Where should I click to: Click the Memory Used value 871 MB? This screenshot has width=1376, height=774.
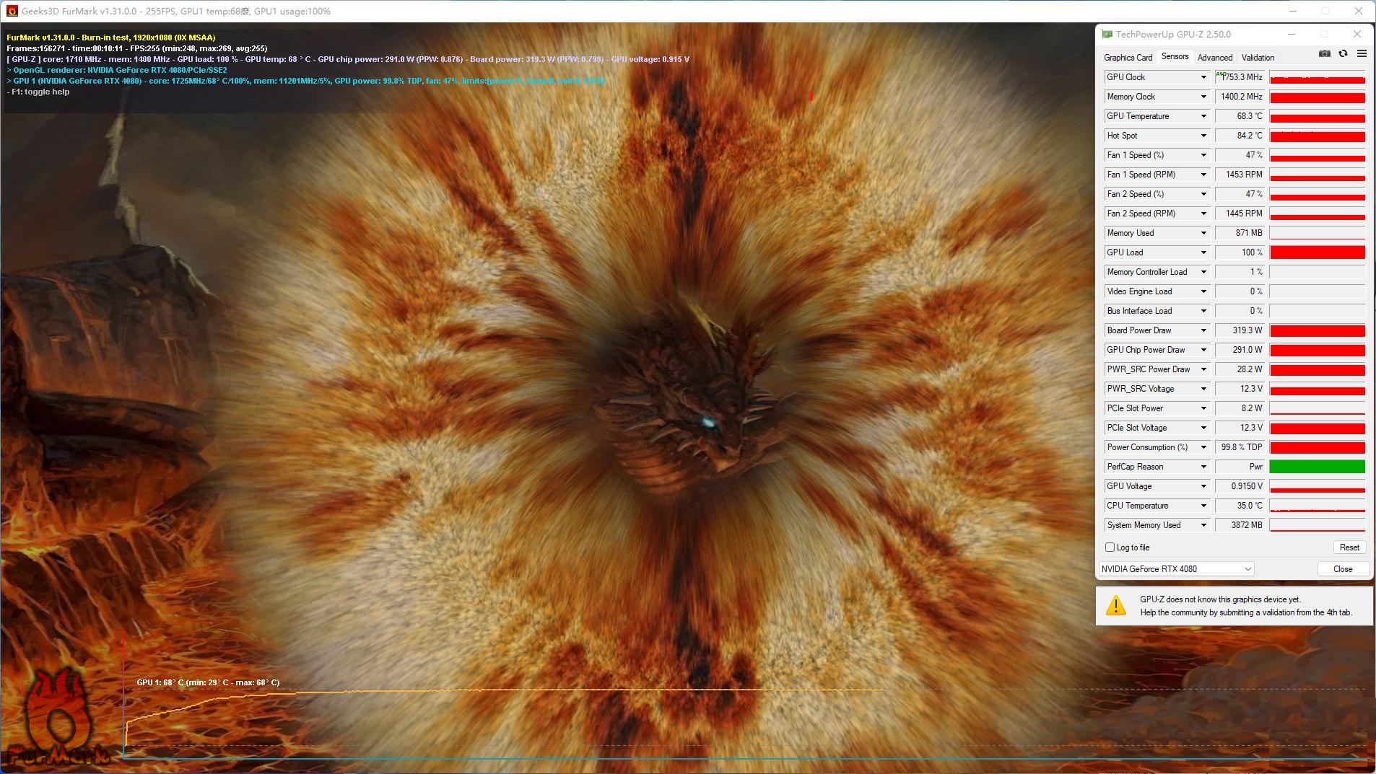[1240, 233]
